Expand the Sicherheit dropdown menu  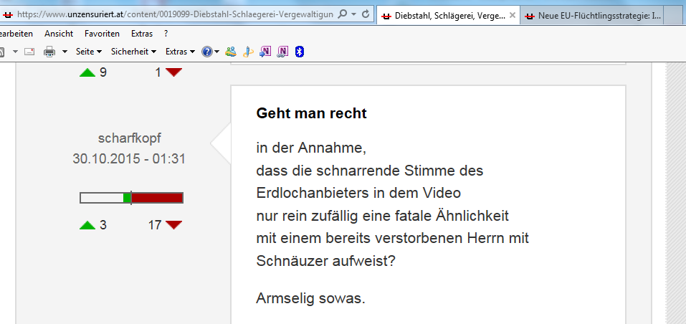133,52
